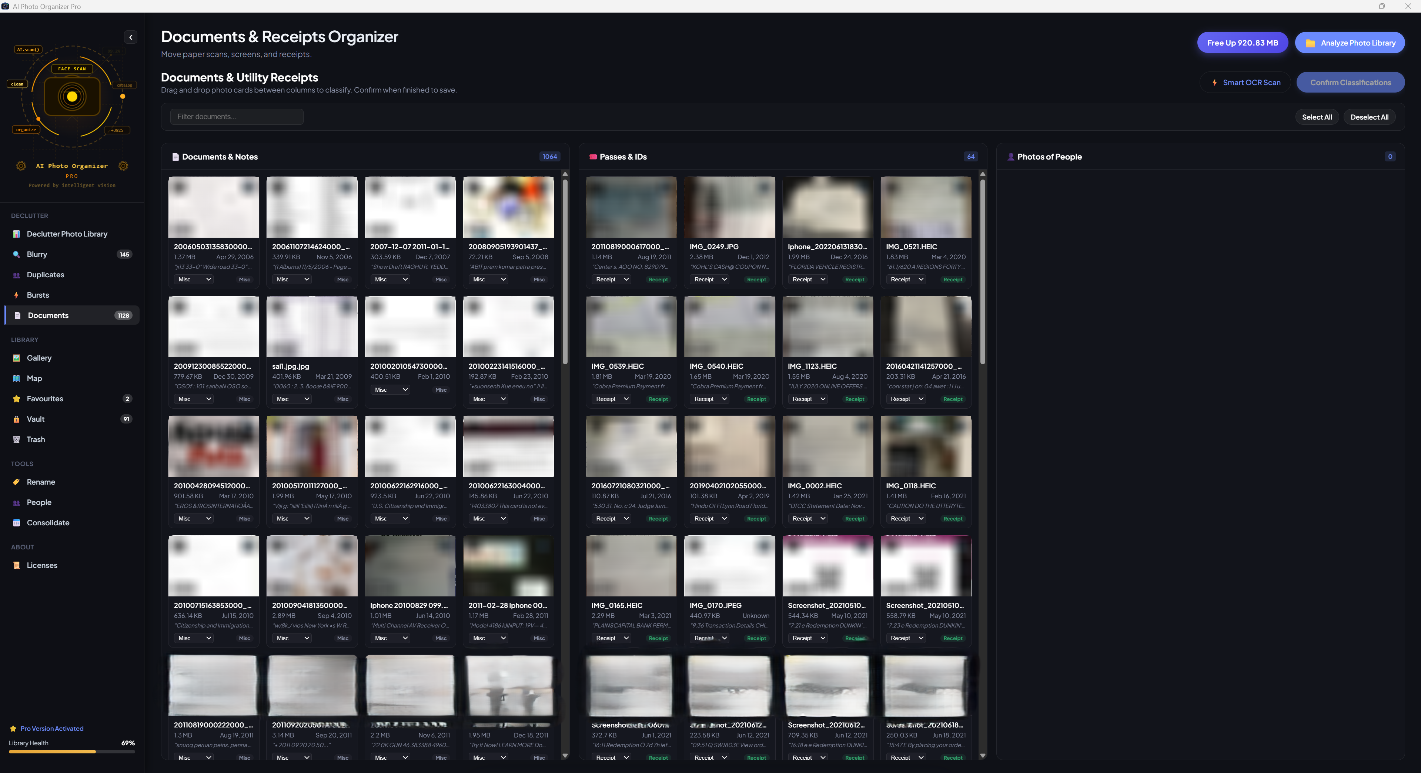Click the Passes & IDs column scrollbar

(983, 271)
